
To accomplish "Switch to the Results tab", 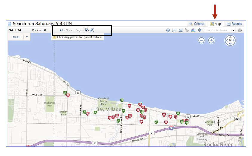I will (234, 24).
